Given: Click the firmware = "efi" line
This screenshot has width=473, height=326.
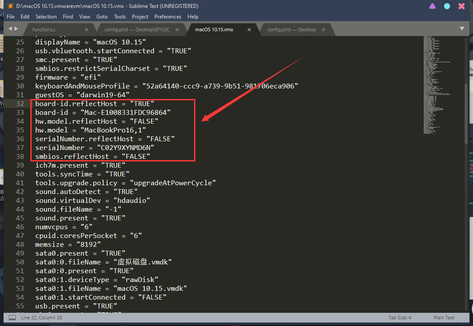Looking at the screenshot, I should click(x=68, y=77).
